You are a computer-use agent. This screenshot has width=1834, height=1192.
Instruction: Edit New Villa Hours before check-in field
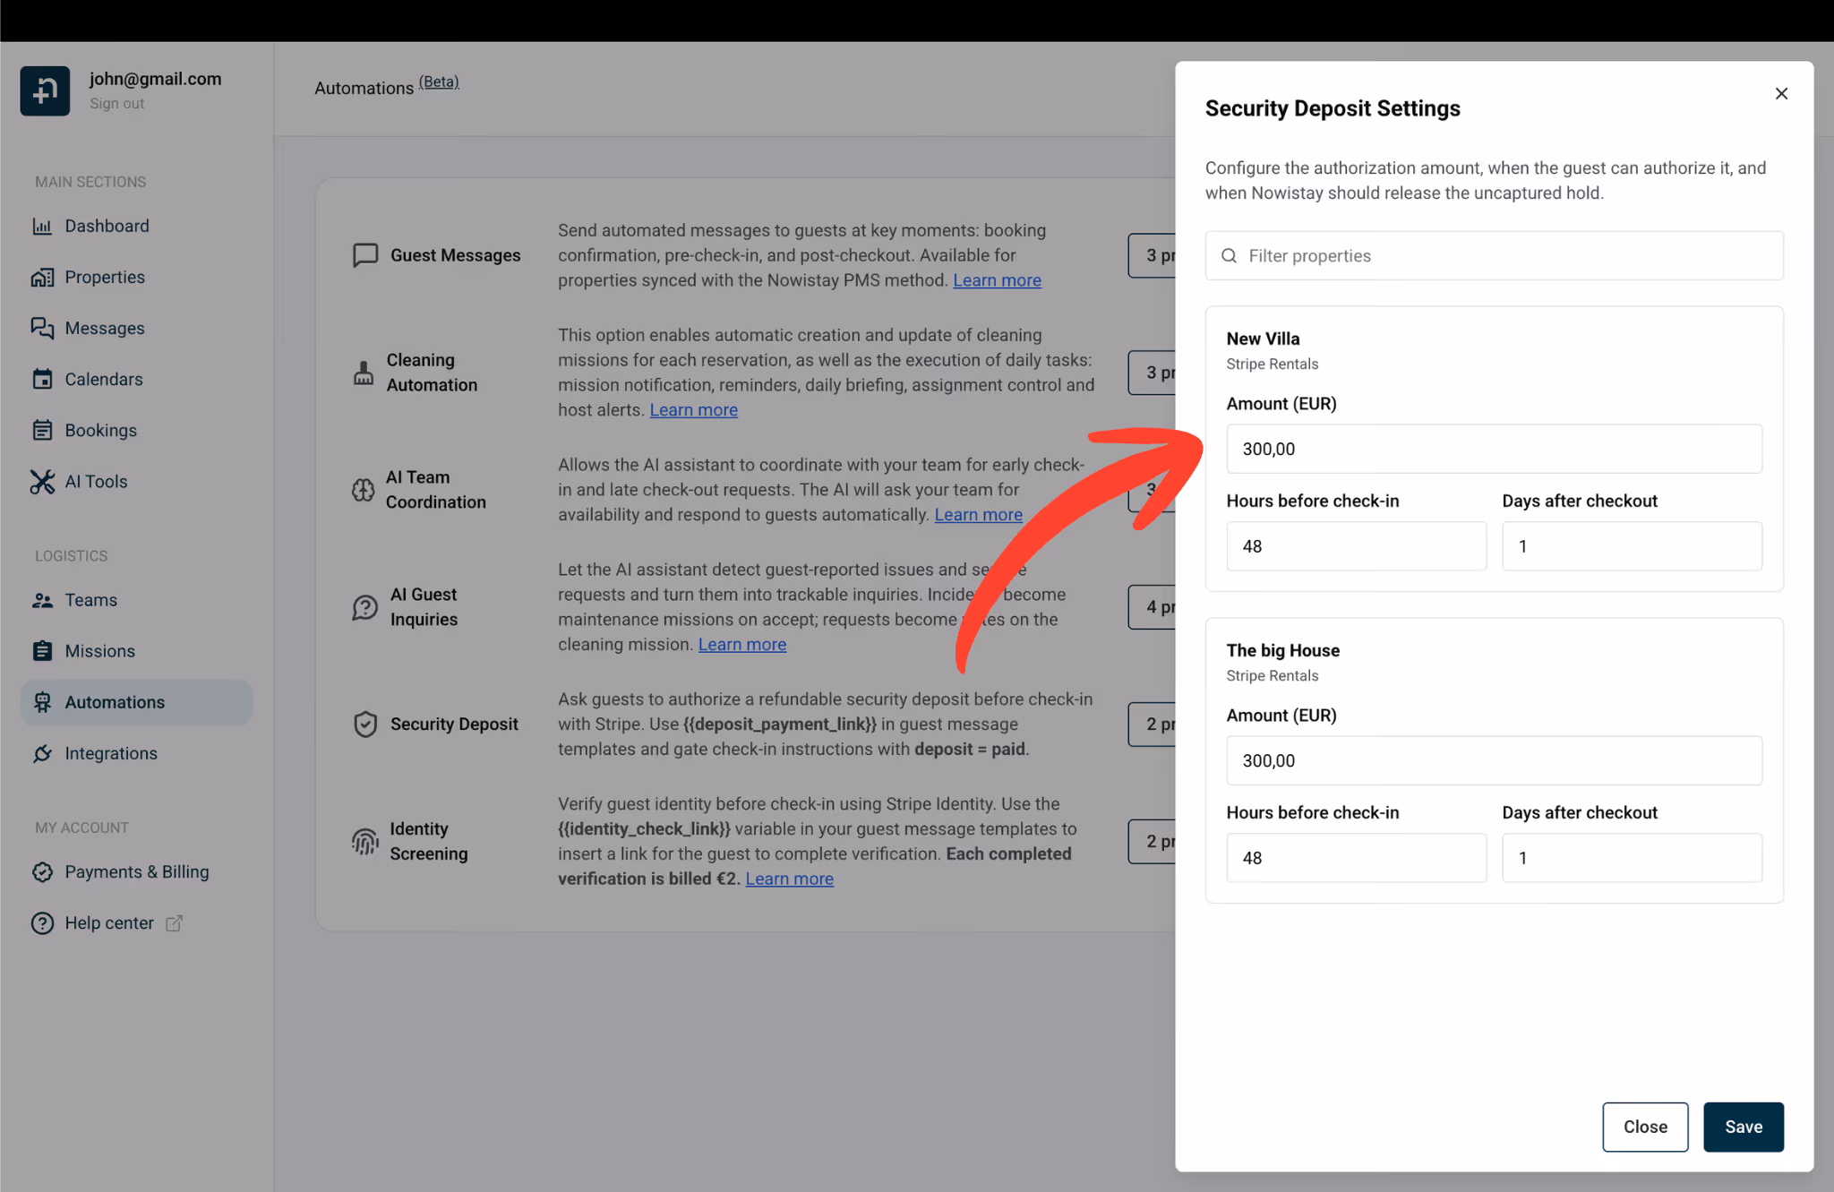(1356, 546)
